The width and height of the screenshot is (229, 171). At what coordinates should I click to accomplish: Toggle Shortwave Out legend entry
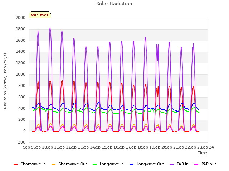click(x=69, y=164)
